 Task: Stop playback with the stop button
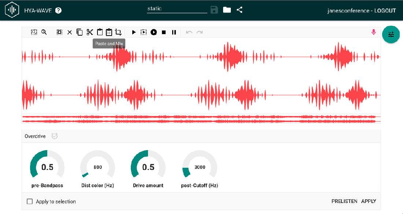[164, 32]
